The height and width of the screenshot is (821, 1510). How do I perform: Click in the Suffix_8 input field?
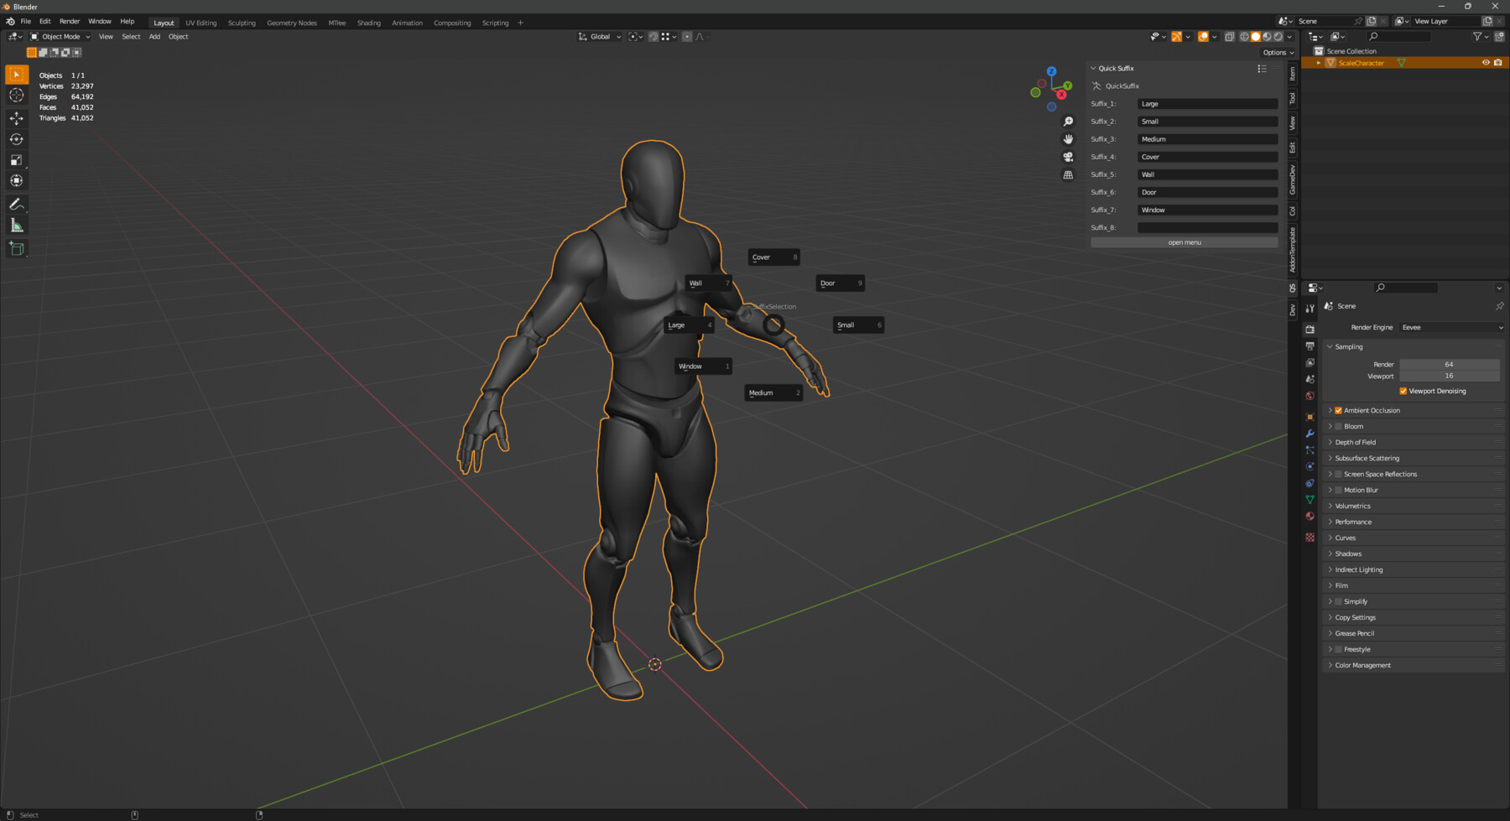pyautogui.click(x=1207, y=226)
